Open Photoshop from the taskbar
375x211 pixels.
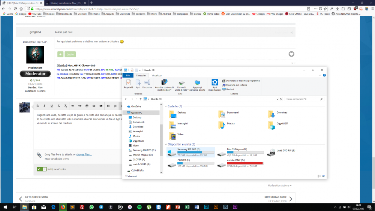click(206, 207)
